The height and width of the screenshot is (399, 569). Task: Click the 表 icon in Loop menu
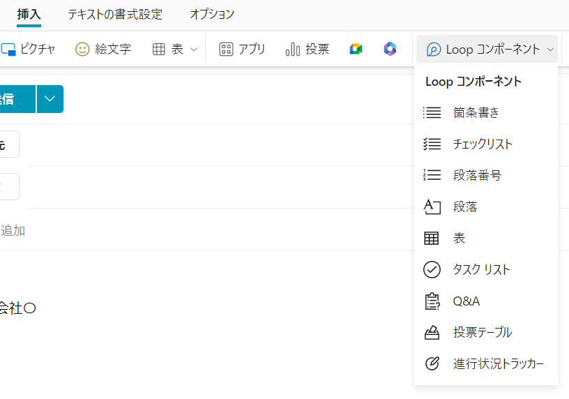(432, 238)
